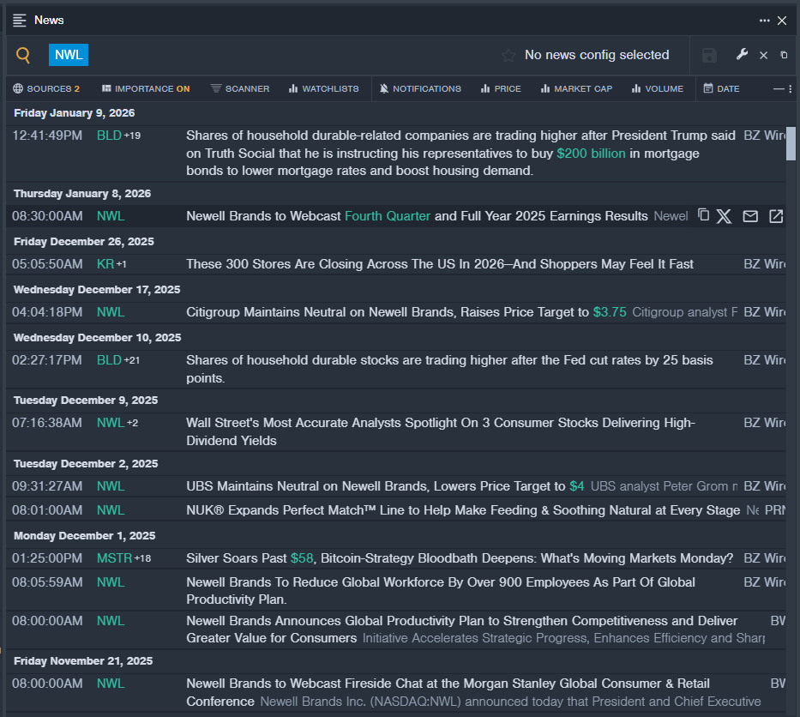
Task: Open the Sources filter dropdown
Action: tap(46, 88)
